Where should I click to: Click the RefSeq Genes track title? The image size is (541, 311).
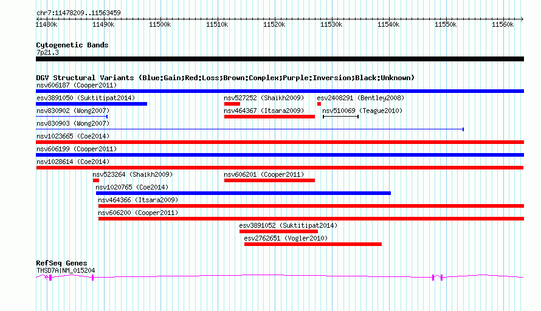(x=61, y=263)
